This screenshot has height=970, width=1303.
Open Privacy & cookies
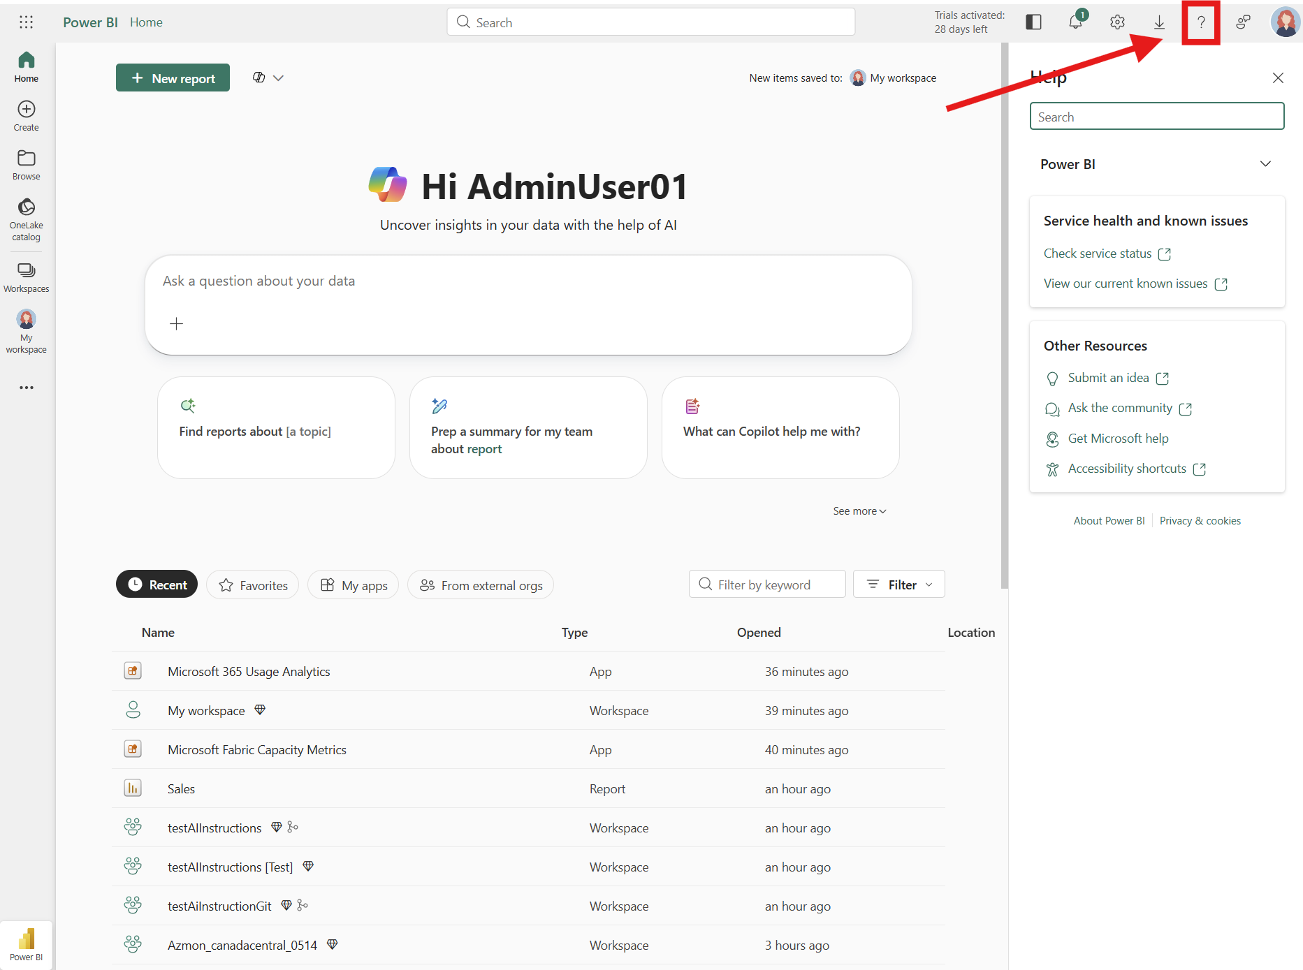point(1200,521)
